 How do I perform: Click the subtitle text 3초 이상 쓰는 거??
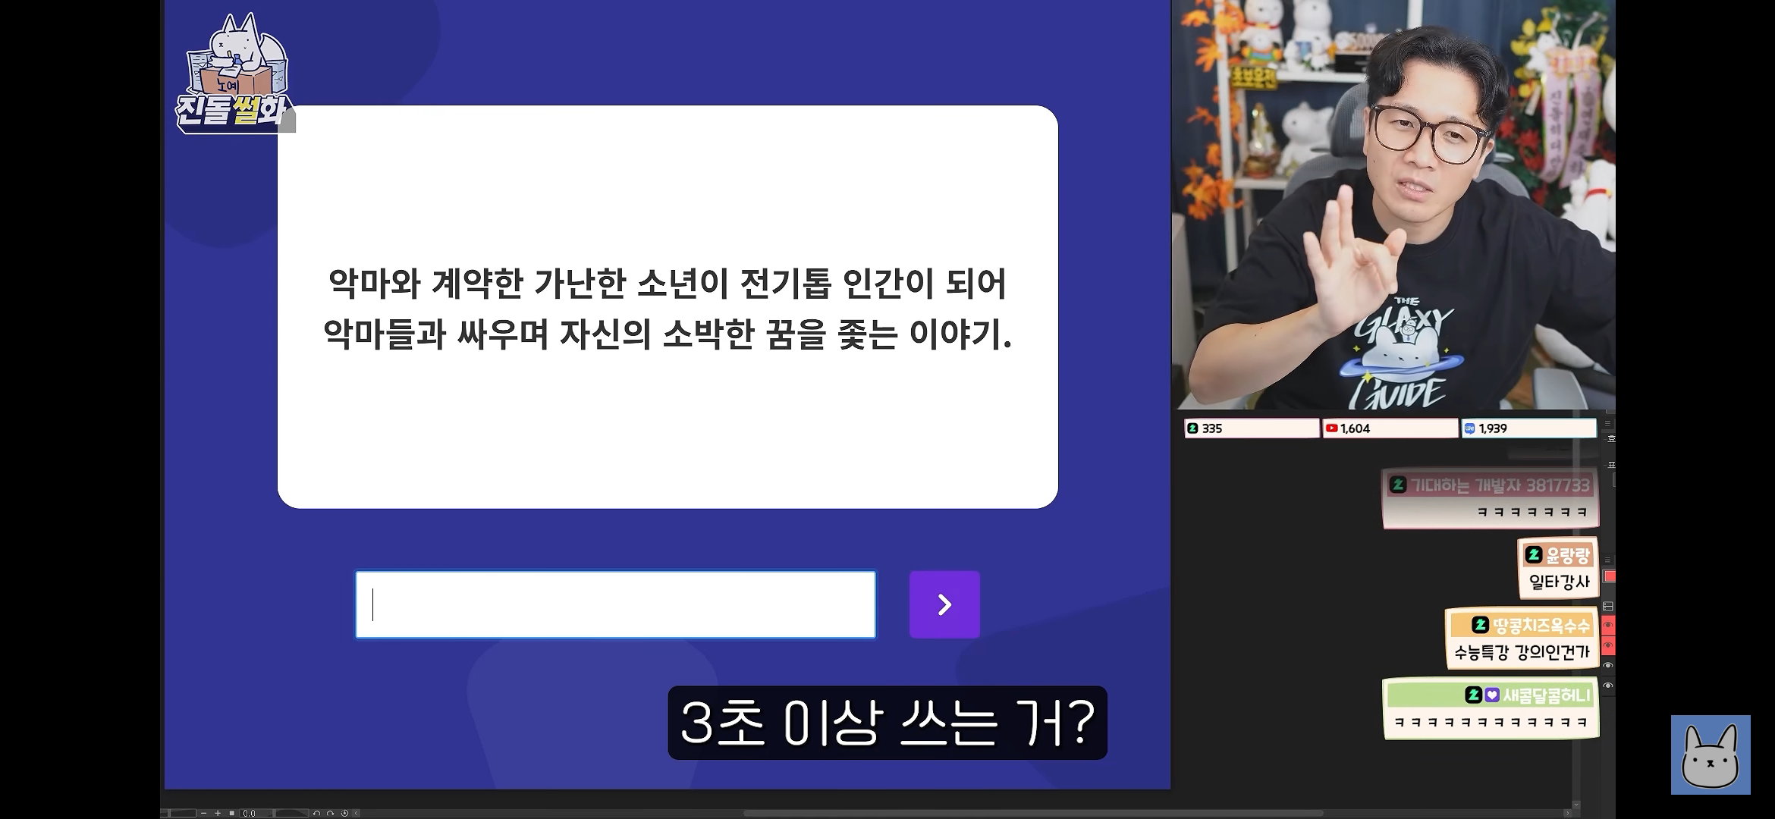point(887,723)
